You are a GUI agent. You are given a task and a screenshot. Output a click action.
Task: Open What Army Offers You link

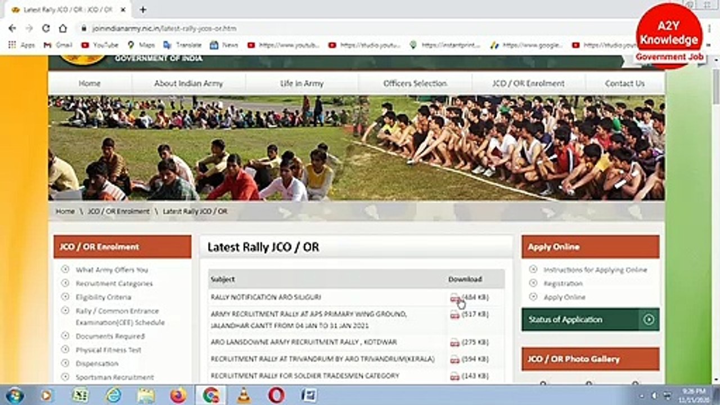coord(112,270)
